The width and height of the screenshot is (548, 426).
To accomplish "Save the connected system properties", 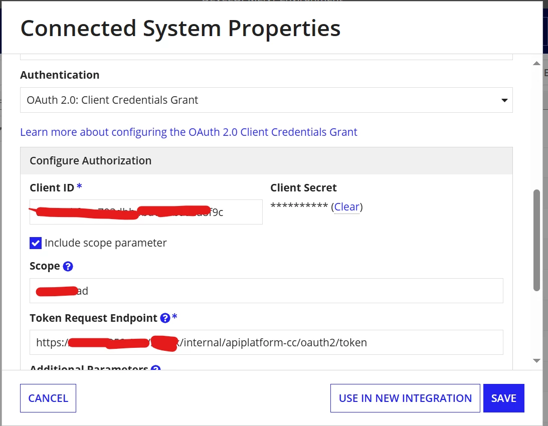I will pyautogui.click(x=503, y=398).
